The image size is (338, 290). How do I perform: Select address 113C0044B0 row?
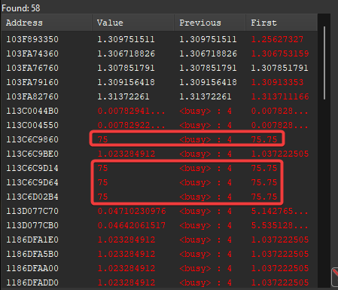pyautogui.click(x=159, y=111)
